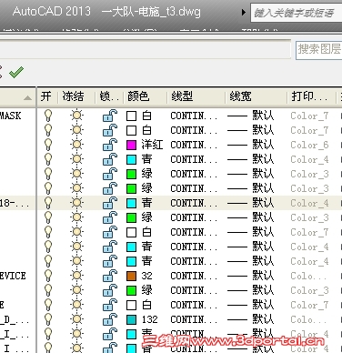Click freeze sun icon on EVICE layer

point(76,276)
